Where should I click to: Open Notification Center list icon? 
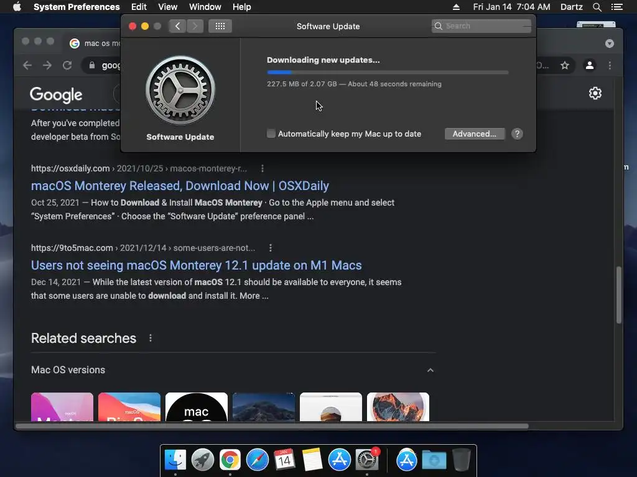(x=617, y=7)
